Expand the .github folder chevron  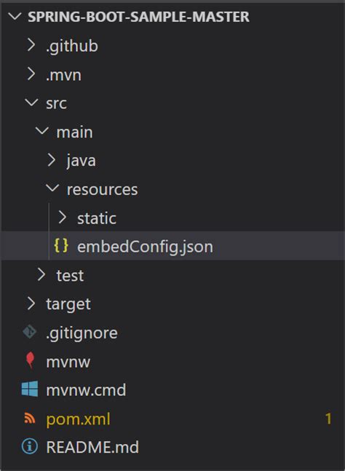tap(31, 45)
